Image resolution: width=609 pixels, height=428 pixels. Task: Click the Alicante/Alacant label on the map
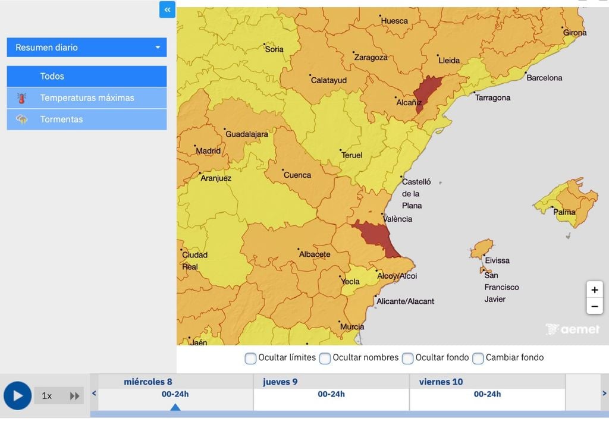point(405,301)
